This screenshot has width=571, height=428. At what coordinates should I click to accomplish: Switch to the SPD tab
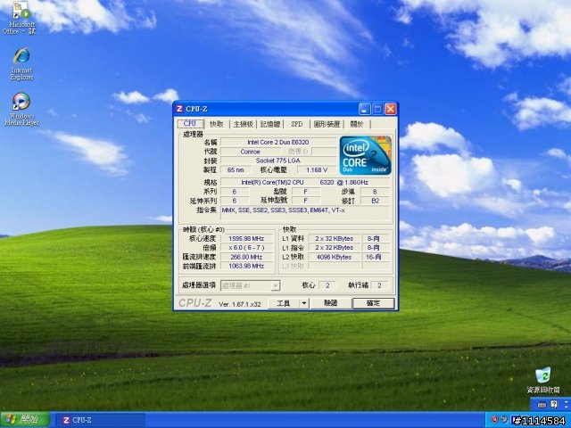[x=297, y=124]
